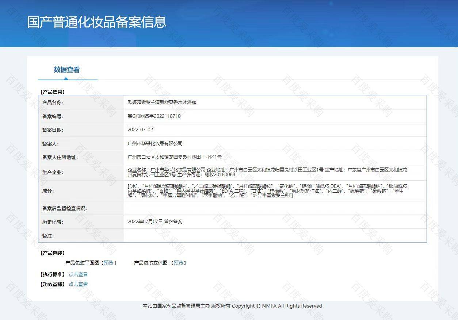Click history record 2022年07月07日 首次备案
This screenshot has width=458, height=320.
155,222
